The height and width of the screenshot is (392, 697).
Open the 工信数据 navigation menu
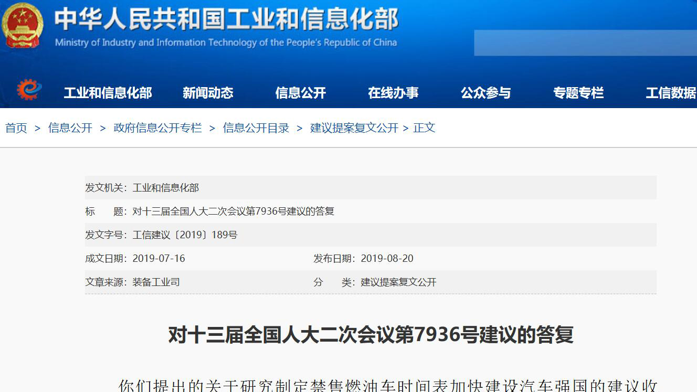[x=668, y=92]
